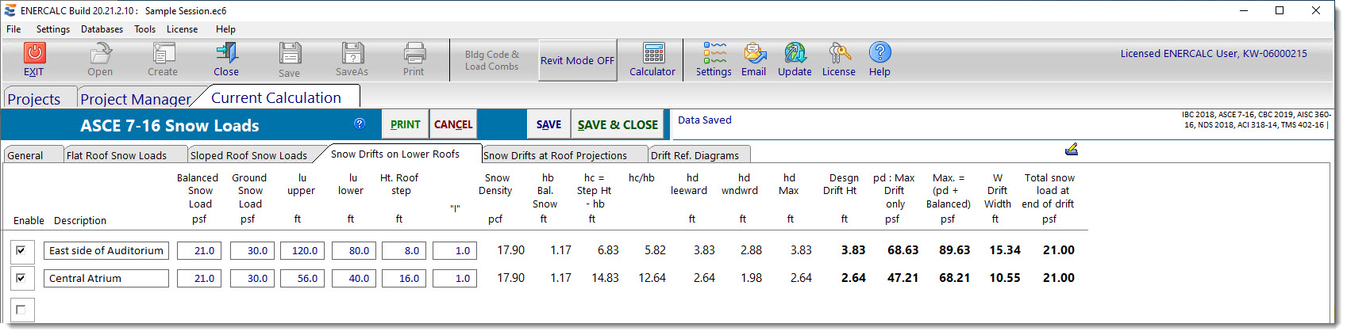Open the Settings checklist icon in toolbar
Image resolution: width=1347 pixels, height=335 pixels.
tap(714, 54)
